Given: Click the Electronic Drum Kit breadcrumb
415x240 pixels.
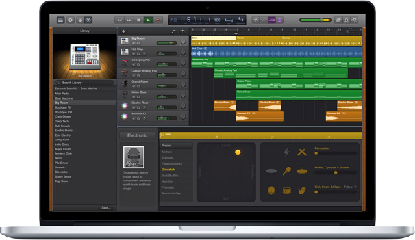Looking at the screenshot, I should tap(66, 88).
